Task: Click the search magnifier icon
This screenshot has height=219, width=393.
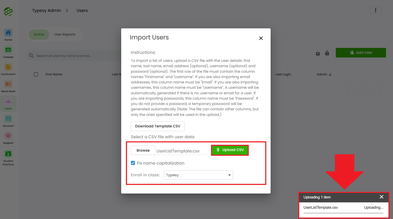Action: [x=31, y=56]
